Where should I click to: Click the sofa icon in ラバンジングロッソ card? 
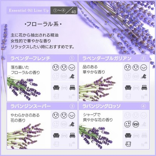point(128,136)
